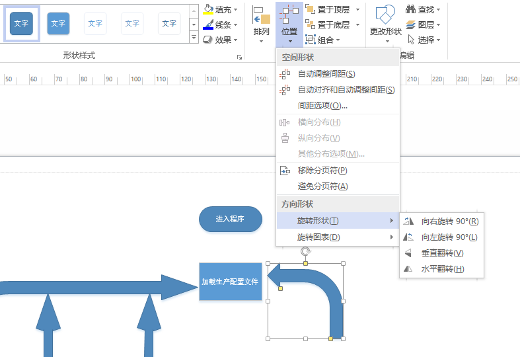Click the Effects (效果) icon

click(x=207, y=40)
